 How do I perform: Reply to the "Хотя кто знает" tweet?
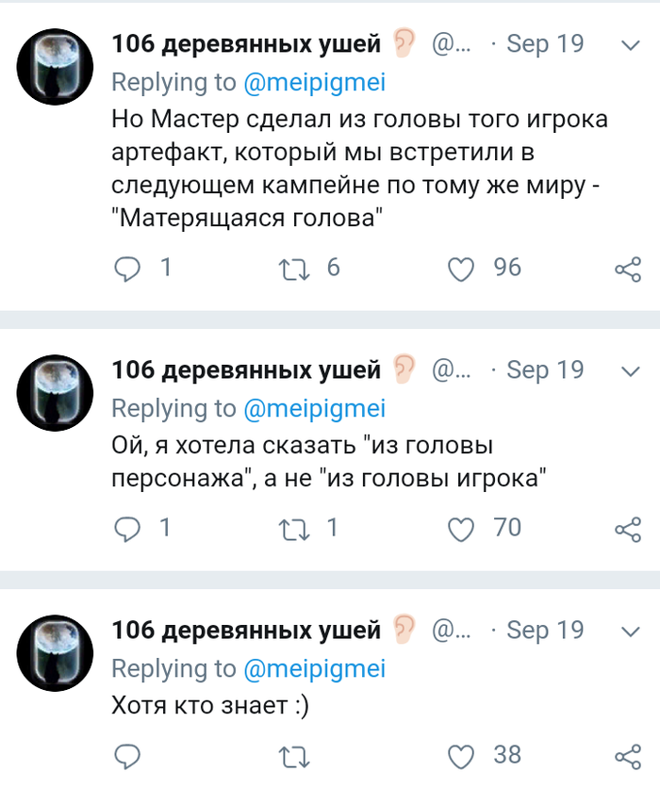tap(127, 755)
